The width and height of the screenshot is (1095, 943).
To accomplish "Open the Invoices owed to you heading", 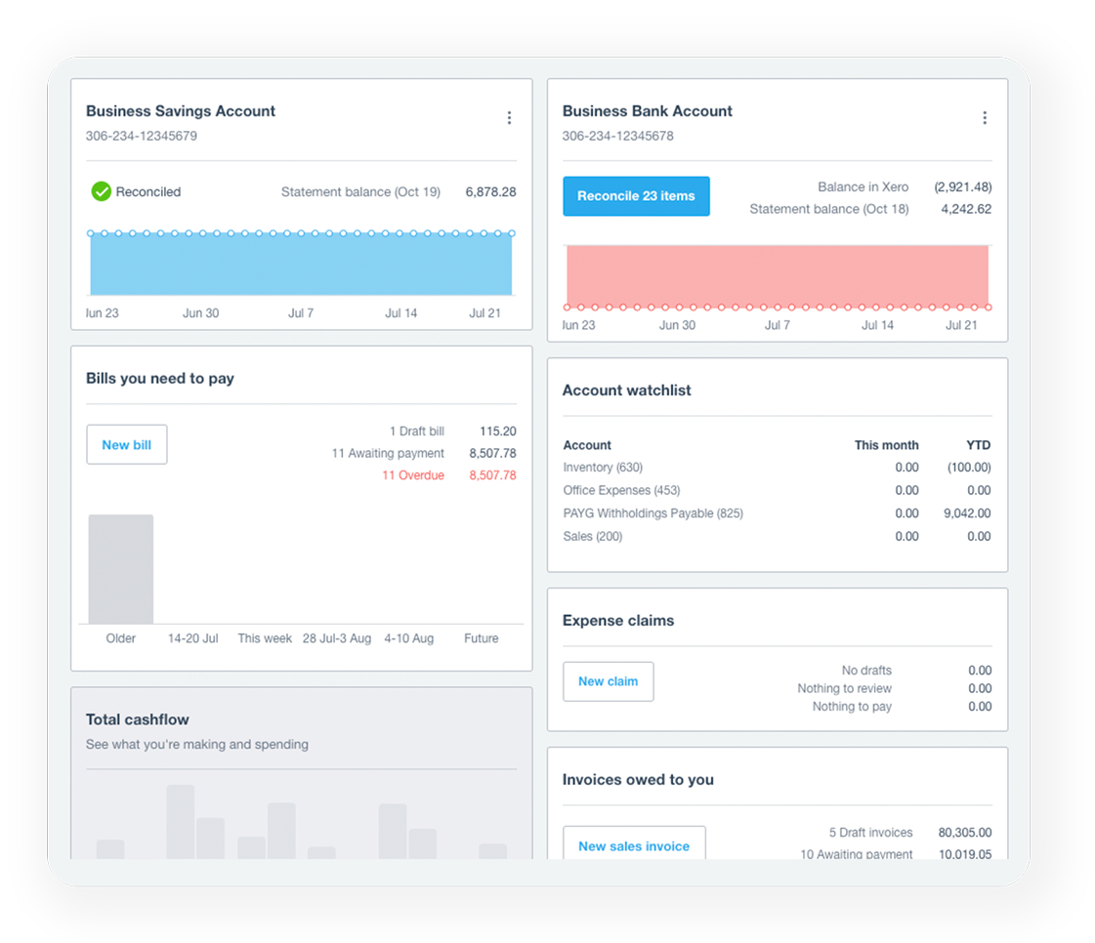I will coord(638,780).
